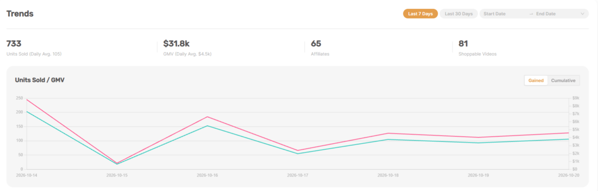Click the 2026-10-14 axis date label
This screenshot has height=191, width=598.
27,175
